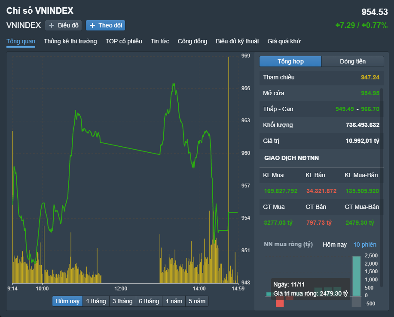Image resolution: width=394 pixels, height=317 pixels.
Task: Switch to the Dòng tiền view
Action: point(353,61)
